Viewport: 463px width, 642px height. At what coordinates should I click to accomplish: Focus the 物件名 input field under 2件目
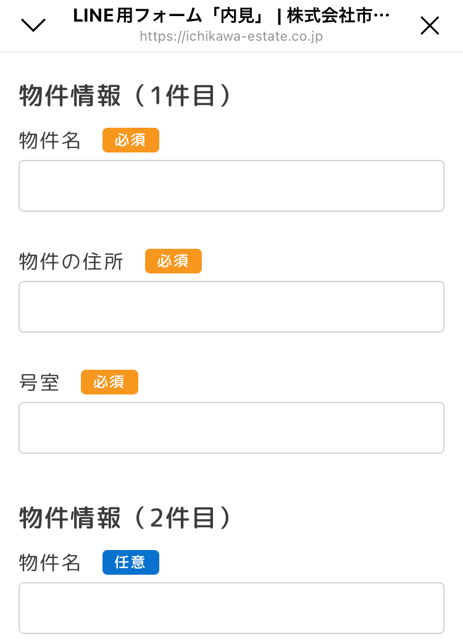(x=231, y=608)
